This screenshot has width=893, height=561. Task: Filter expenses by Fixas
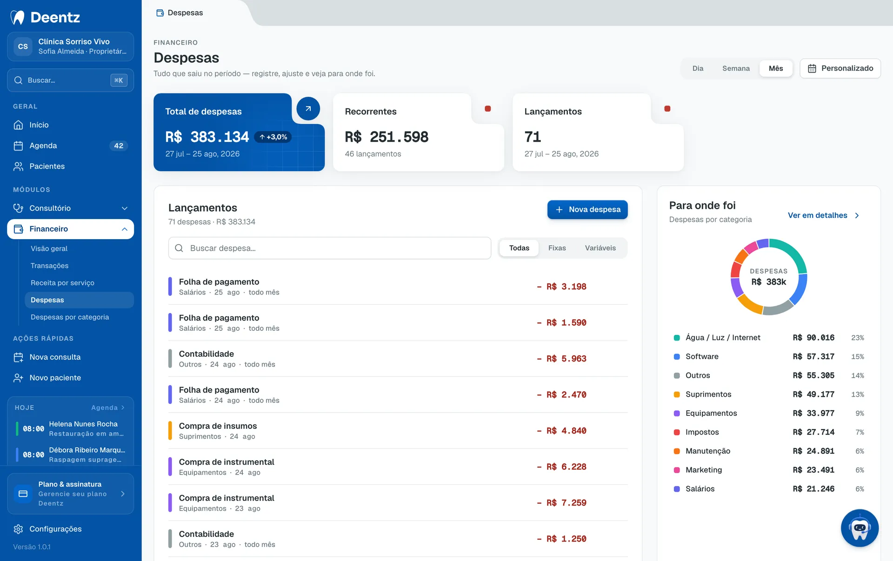(557, 248)
